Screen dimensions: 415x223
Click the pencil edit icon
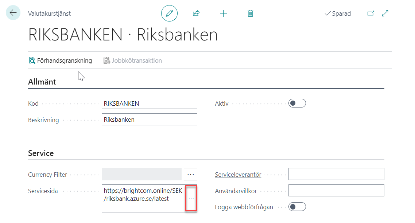coord(169,13)
